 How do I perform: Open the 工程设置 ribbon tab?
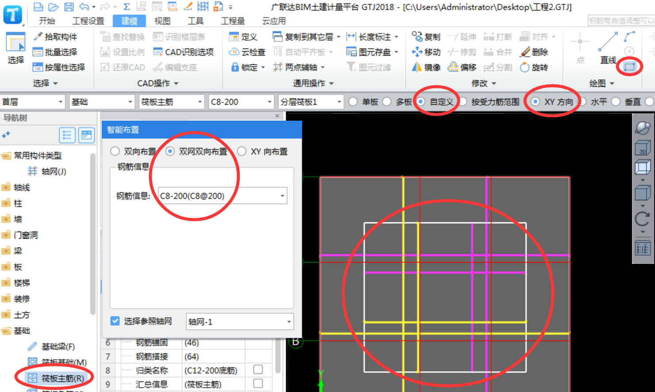coord(88,21)
